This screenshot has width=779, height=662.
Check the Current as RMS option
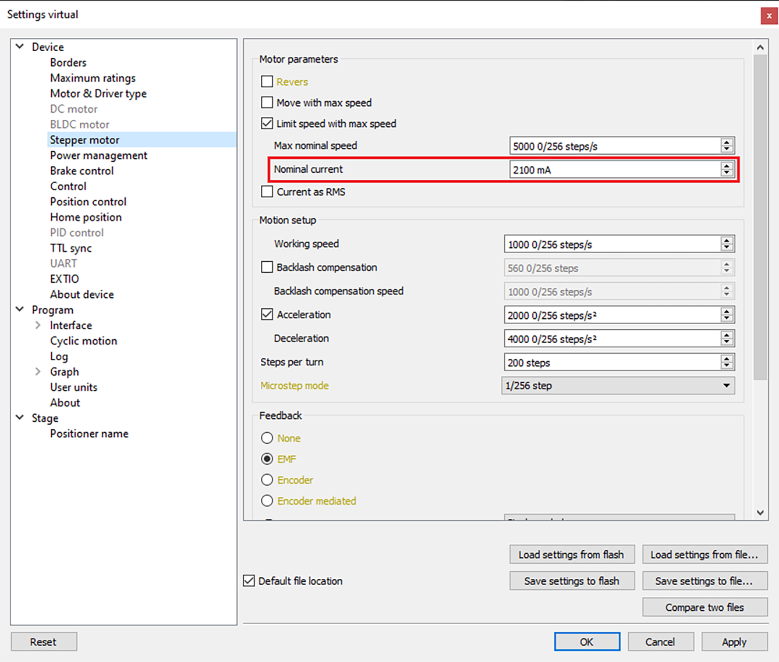(267, 191)
